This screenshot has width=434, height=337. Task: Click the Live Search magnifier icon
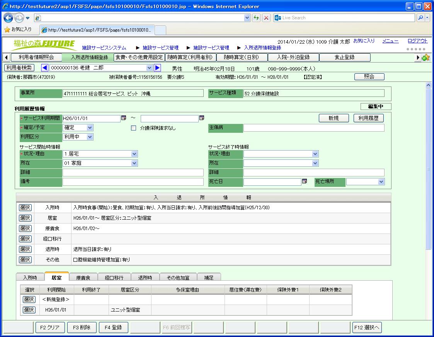(x=420, y=18)
